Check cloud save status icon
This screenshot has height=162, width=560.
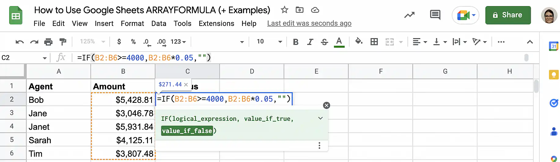[x=315, y=10]
